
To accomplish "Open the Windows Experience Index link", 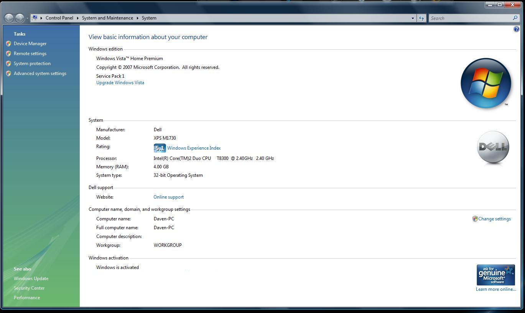I will tap(194, 148).
